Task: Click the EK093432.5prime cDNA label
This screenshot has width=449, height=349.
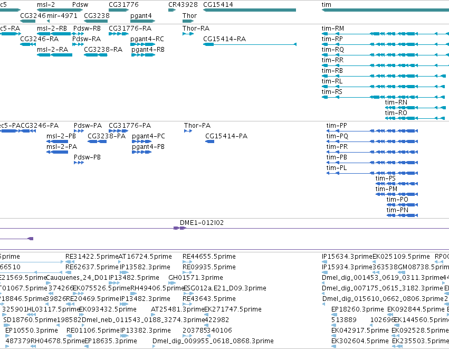Action: click(x=108, y=309)
